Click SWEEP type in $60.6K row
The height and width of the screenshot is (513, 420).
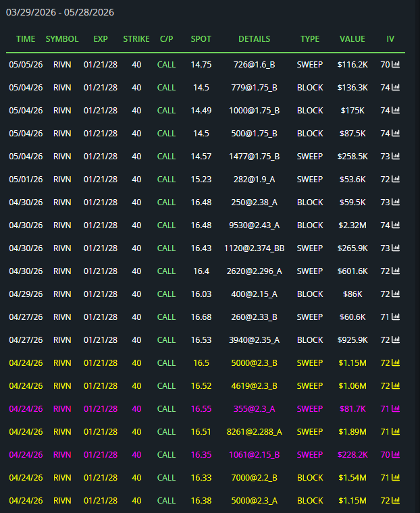click(310, 317)
